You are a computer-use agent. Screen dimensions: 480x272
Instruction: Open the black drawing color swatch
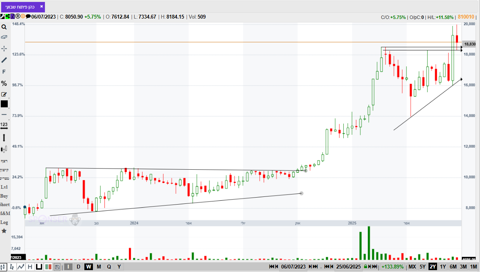(4, 104)
